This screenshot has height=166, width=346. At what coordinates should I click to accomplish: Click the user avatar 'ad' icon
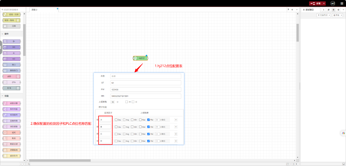[x=333, y=4]
